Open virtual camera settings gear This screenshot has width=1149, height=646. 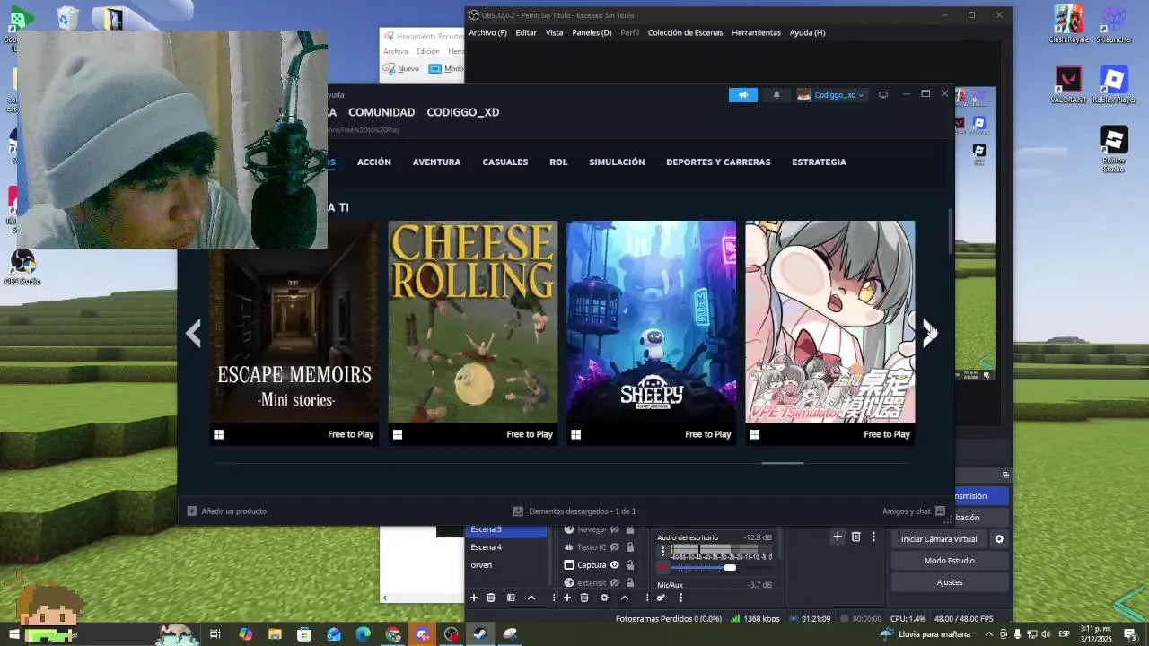click(x=999, y=539)
